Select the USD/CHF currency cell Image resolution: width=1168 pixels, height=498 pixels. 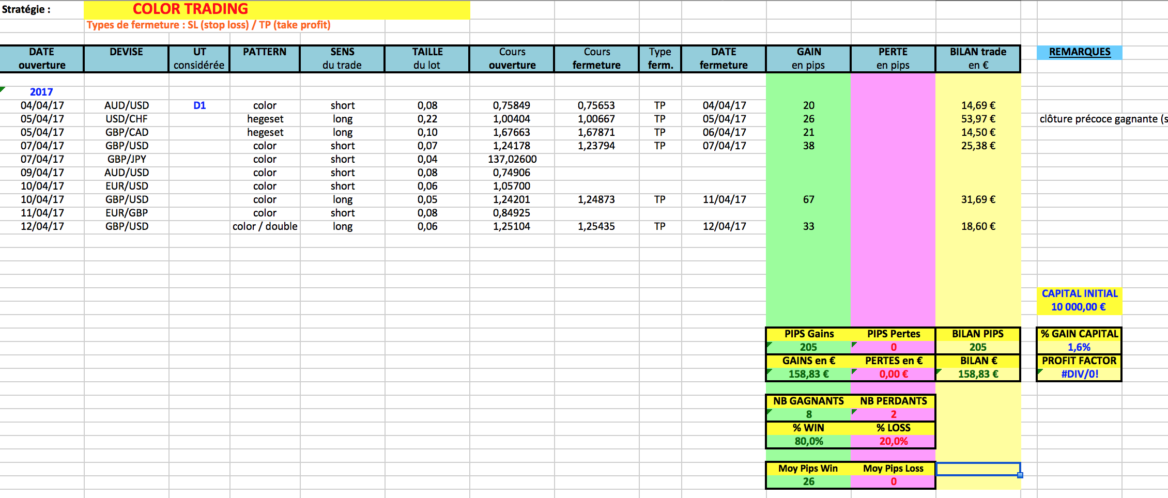point(127,119)
